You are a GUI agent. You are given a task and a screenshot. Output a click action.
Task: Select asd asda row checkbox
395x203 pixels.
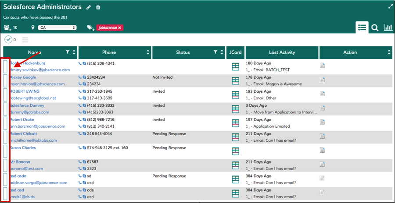(5, 179)
